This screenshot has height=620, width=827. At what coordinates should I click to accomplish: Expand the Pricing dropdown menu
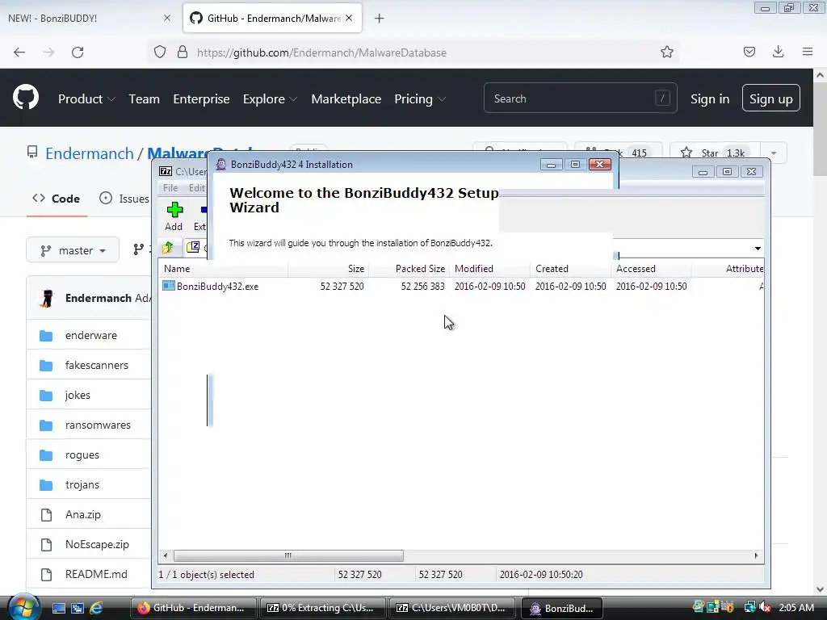[x=420, y=98]
